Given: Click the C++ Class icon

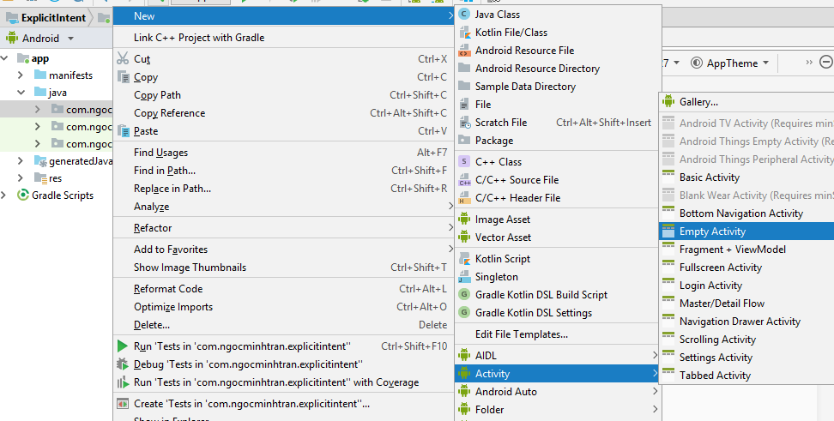Looking at the screenshot, I should (464, 161).
